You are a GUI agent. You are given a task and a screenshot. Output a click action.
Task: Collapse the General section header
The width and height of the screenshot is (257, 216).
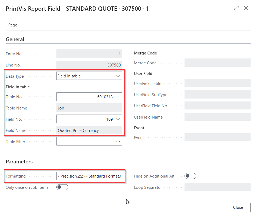(x=15, y=40)
